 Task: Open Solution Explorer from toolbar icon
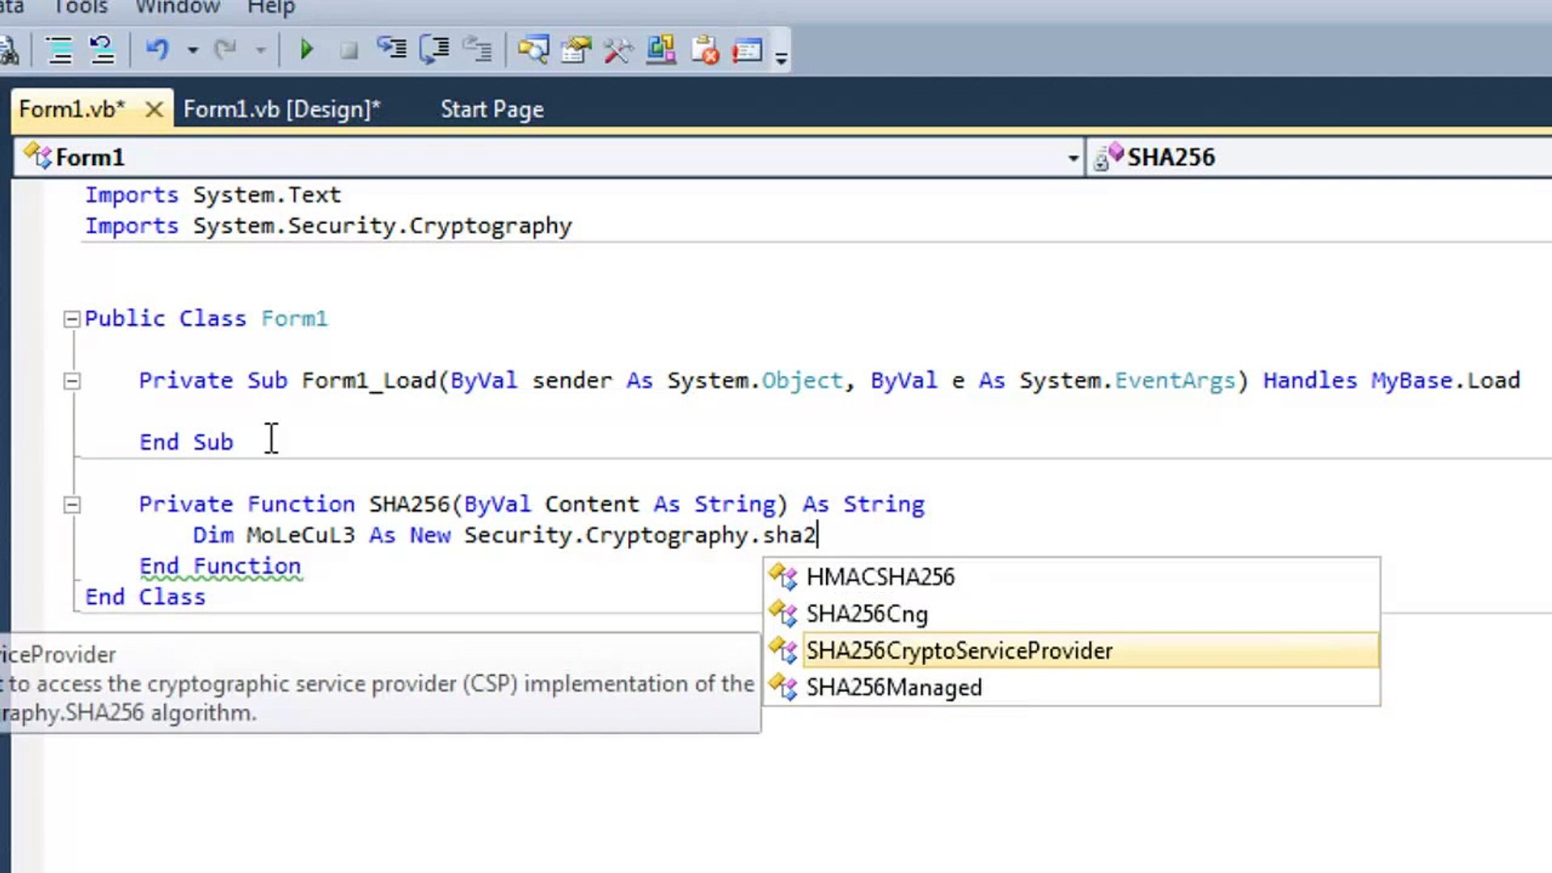(x=533, y=50)
